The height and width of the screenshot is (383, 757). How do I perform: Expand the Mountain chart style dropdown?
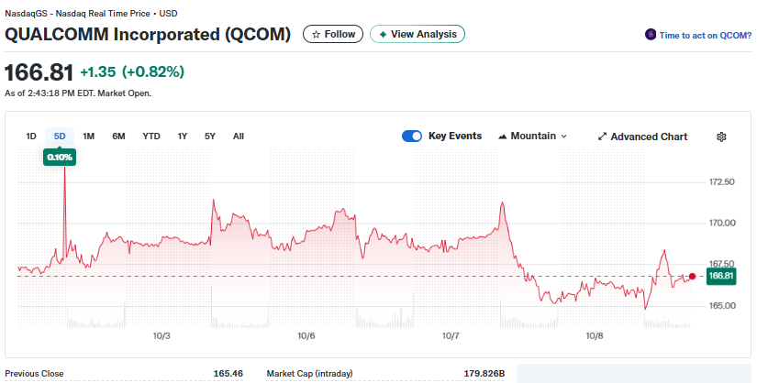[x=563, y=137]
